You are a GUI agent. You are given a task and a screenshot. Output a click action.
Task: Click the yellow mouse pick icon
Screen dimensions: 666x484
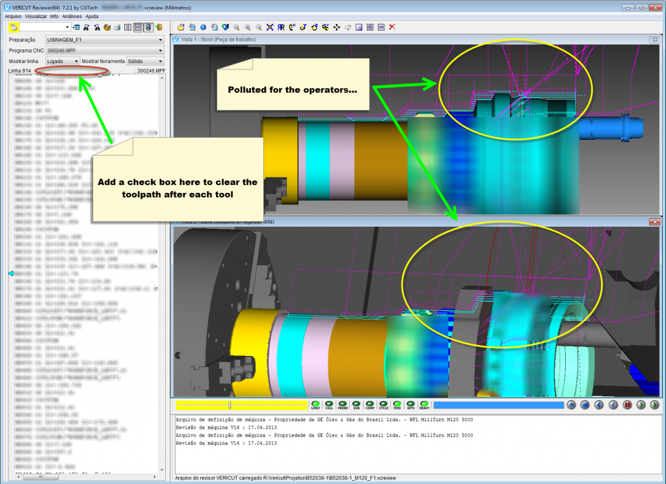14,27
